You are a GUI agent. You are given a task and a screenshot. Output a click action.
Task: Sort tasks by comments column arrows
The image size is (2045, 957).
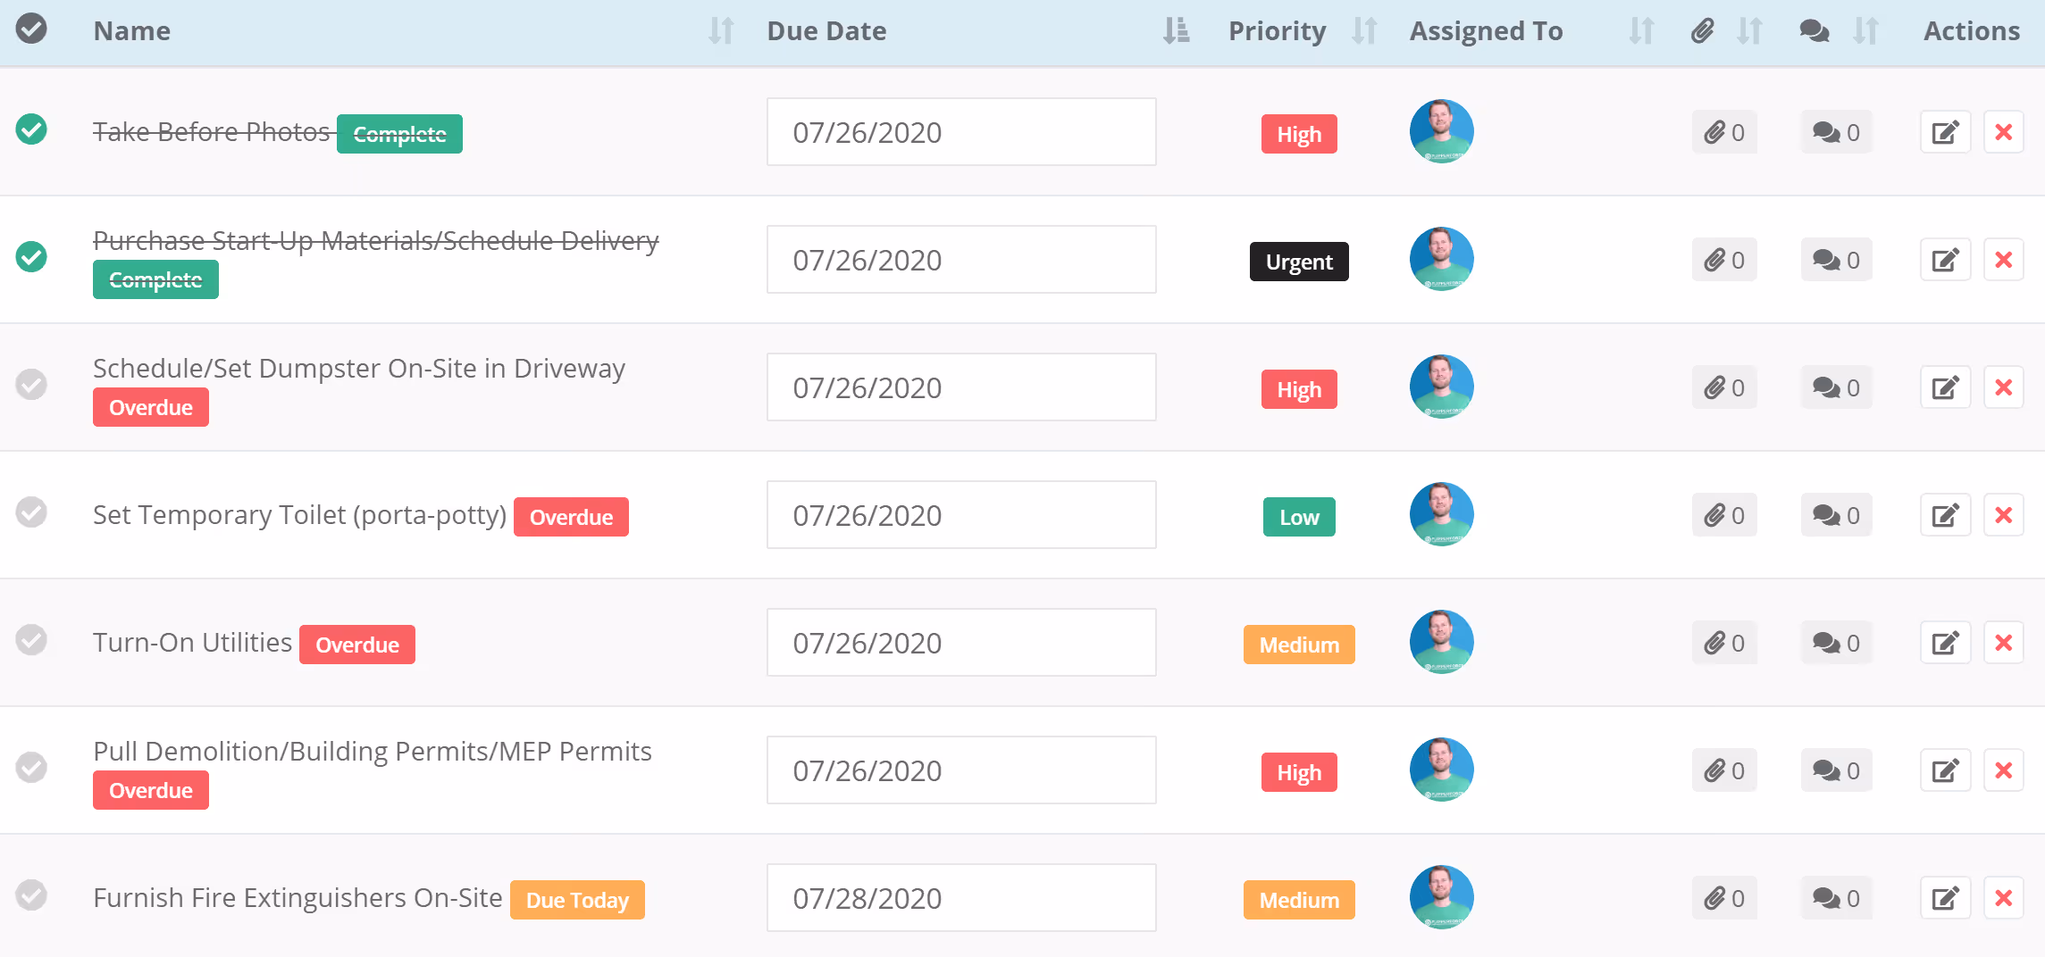click(x=1865, y=30)
